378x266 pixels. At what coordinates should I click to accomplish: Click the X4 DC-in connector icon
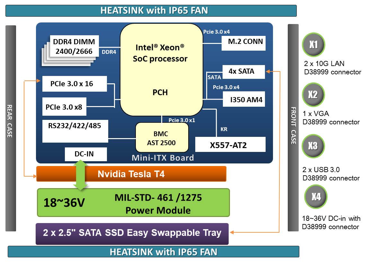[x=316, y=196]
